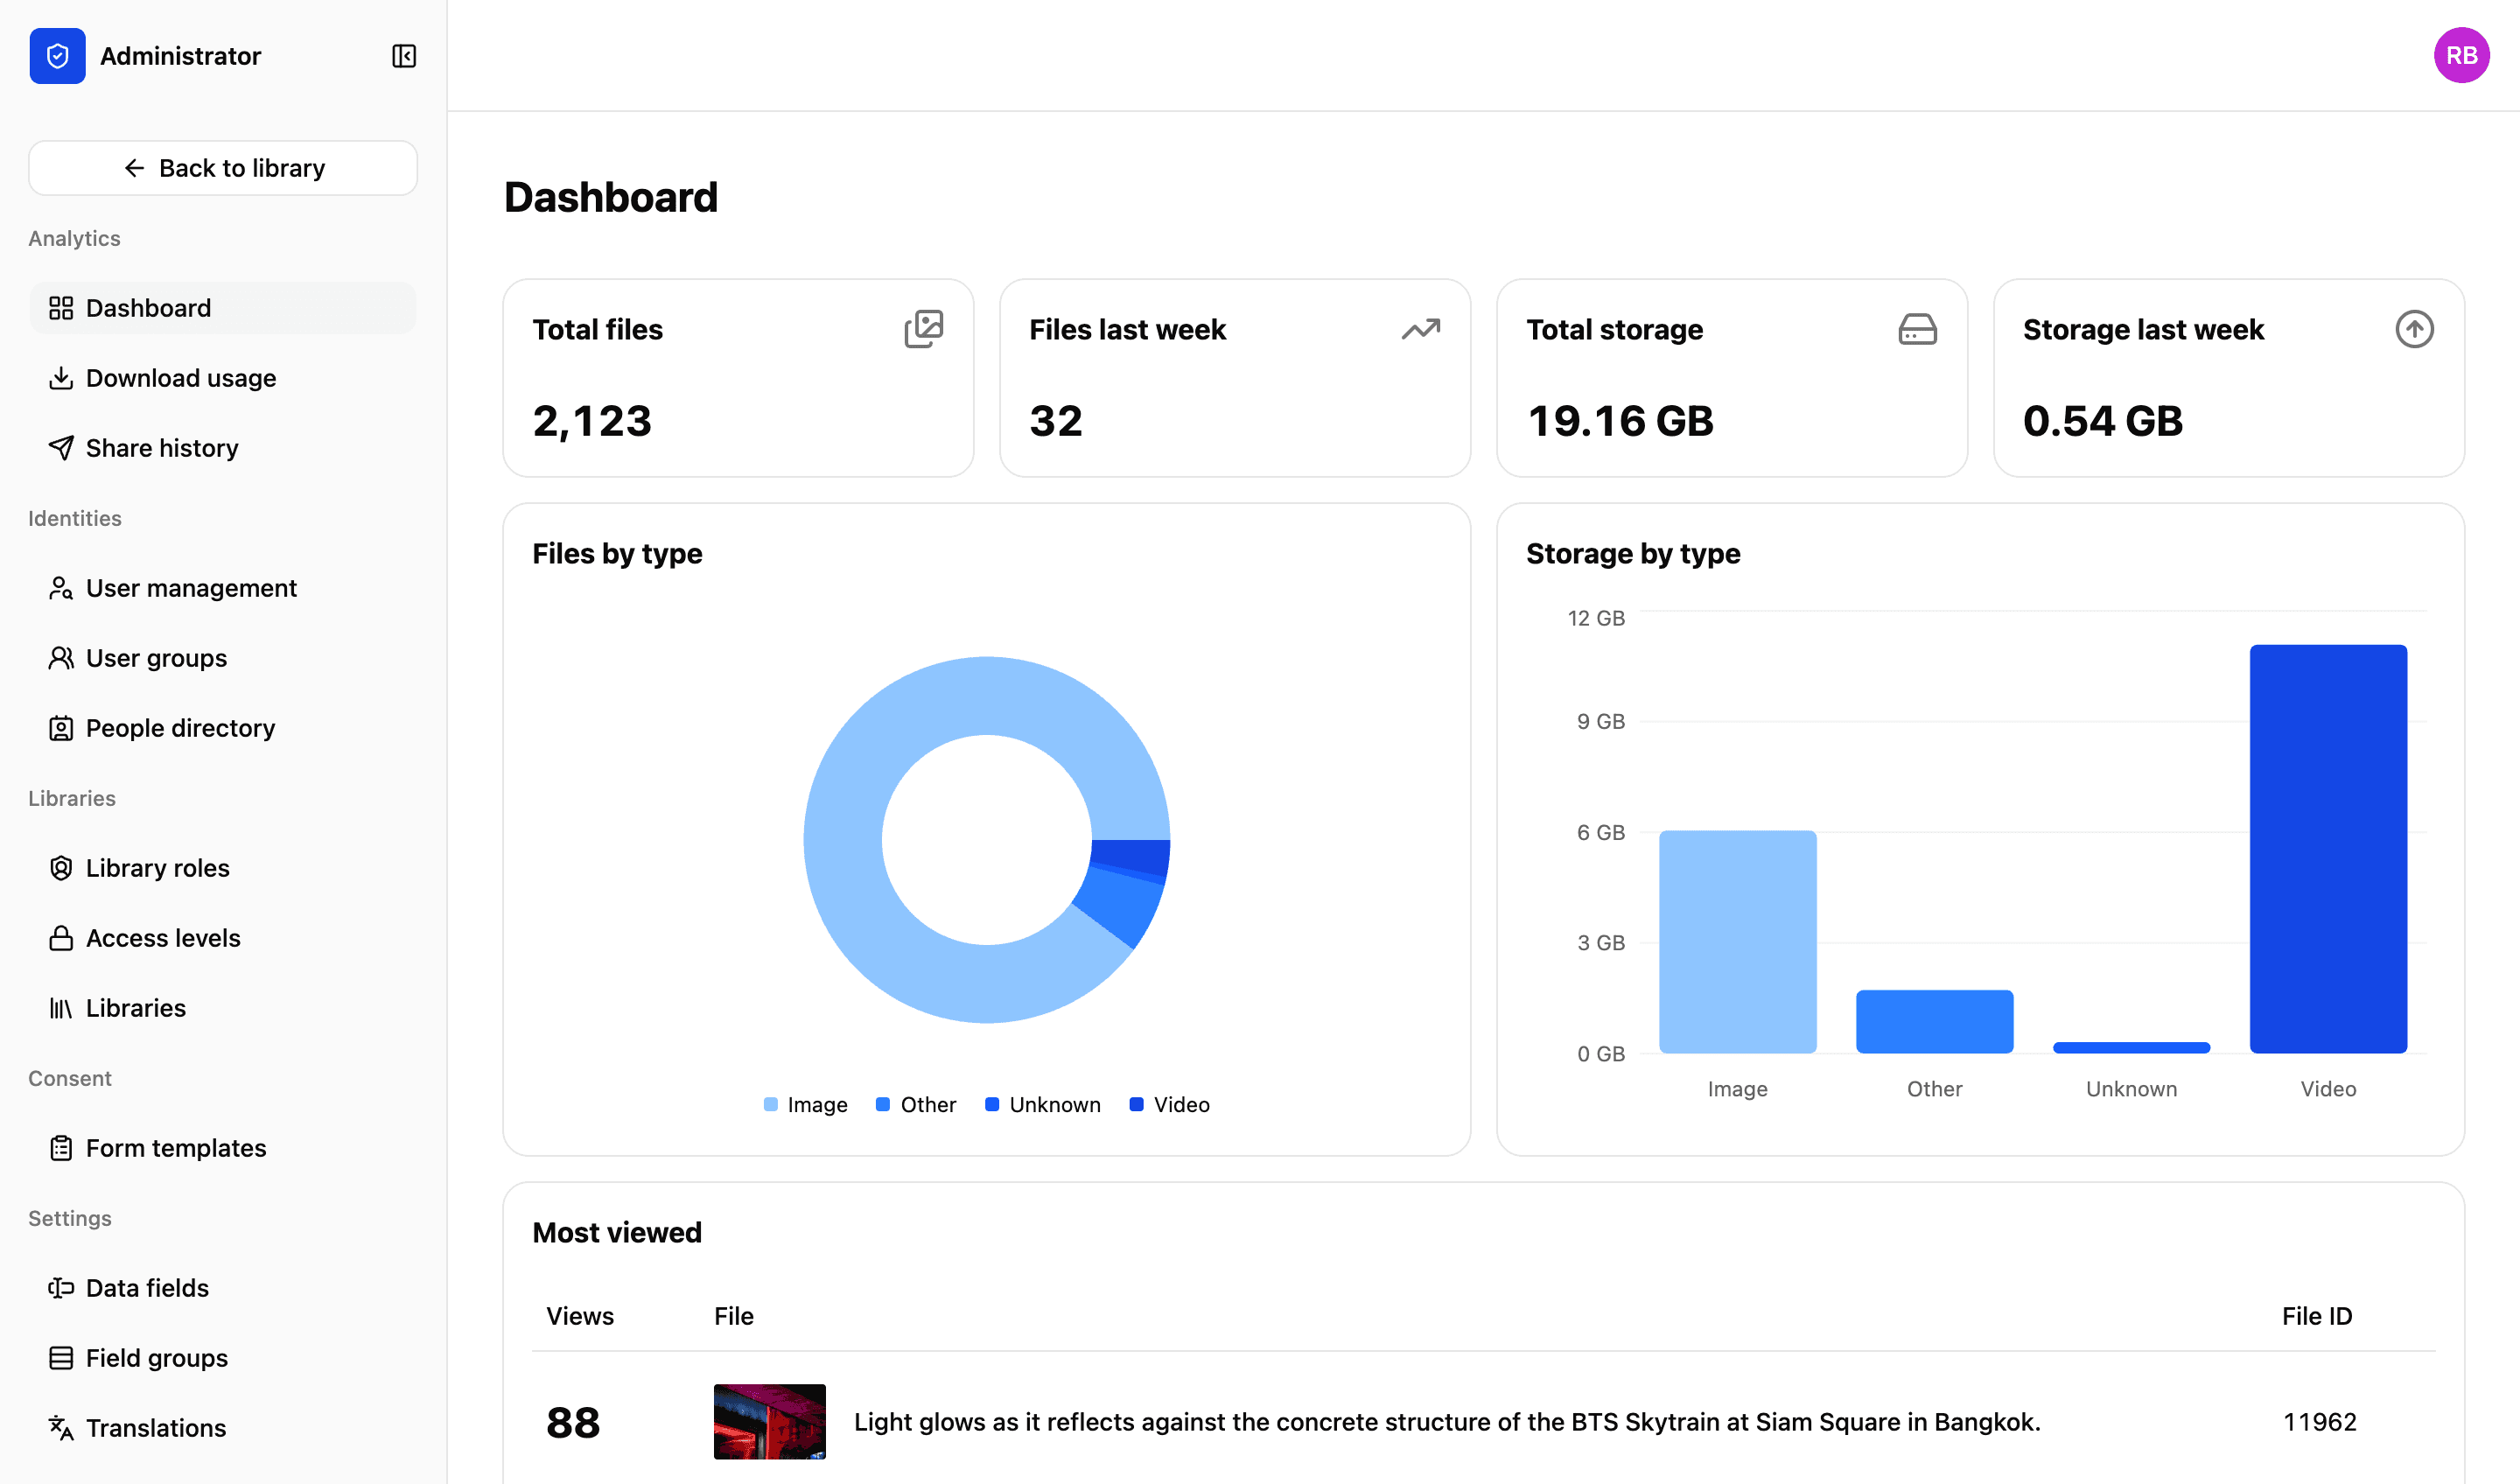
Task: Navigate to User groups
Action: pos(223,658)
